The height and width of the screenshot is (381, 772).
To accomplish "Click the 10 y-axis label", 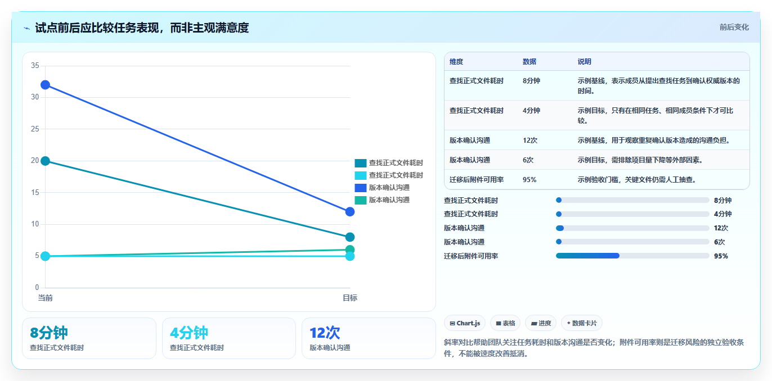I will [x=35, y=224].
